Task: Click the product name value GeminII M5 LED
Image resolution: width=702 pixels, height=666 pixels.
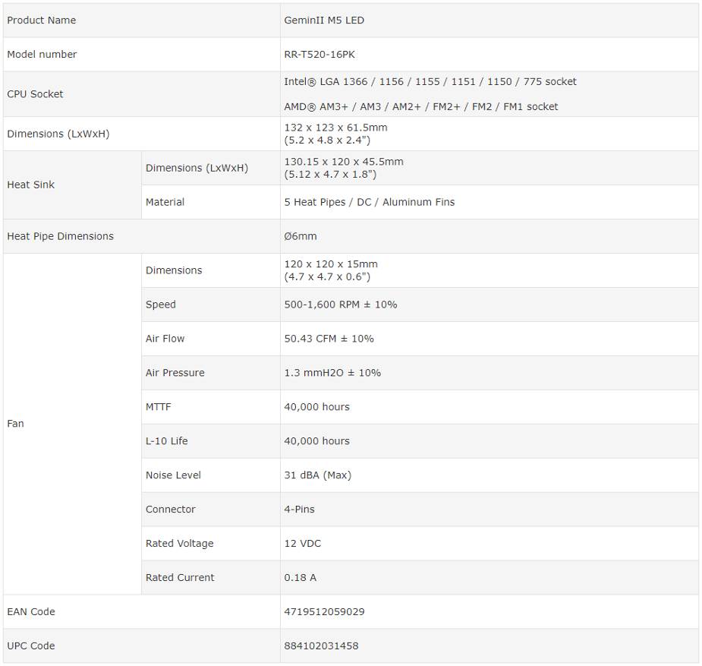Action: [x=324, y=21]
